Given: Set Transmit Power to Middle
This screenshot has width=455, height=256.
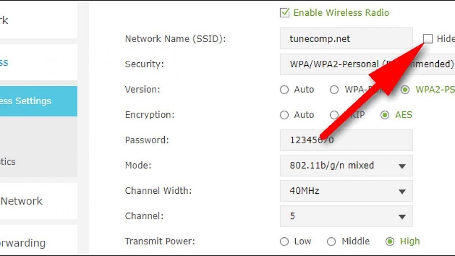Looking at the screenshot, I should point(331,241).
